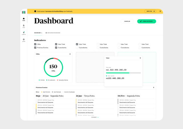Click the green Concluir Edição button

(x=147, y=21)
